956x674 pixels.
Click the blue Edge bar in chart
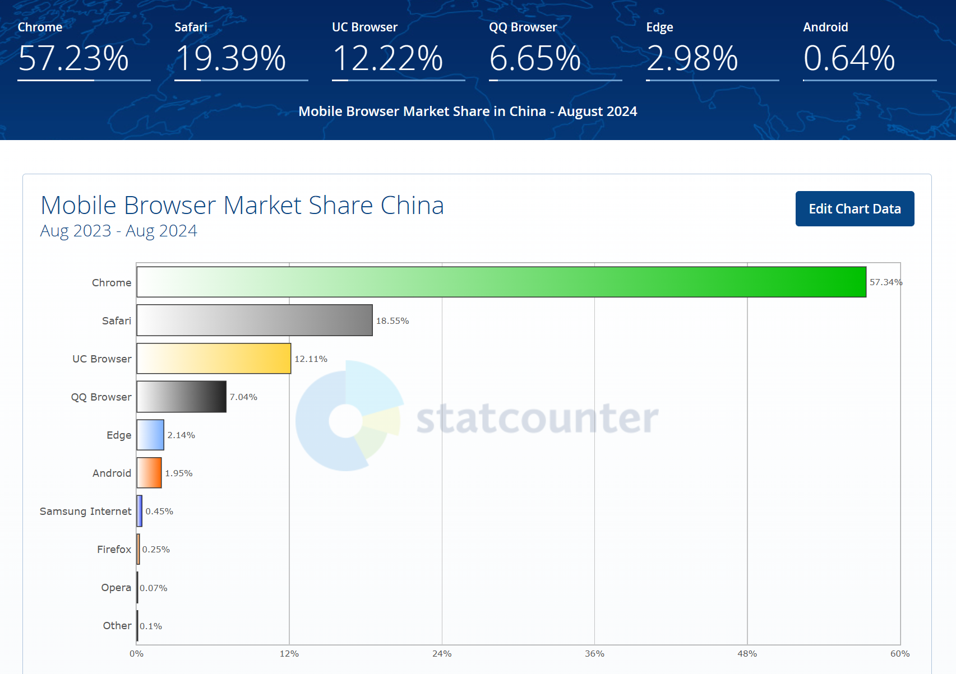click(150, 435)
